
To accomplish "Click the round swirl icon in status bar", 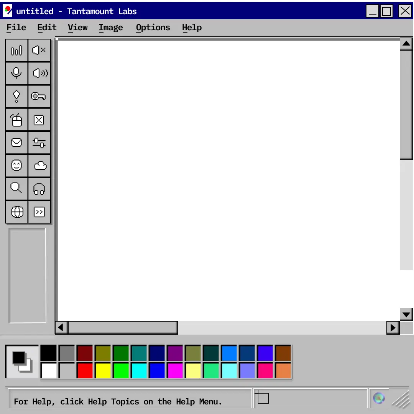I will pyautogui.click(x=379, y=398).
